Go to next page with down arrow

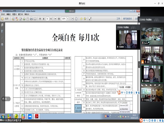[x=44, y=19]
